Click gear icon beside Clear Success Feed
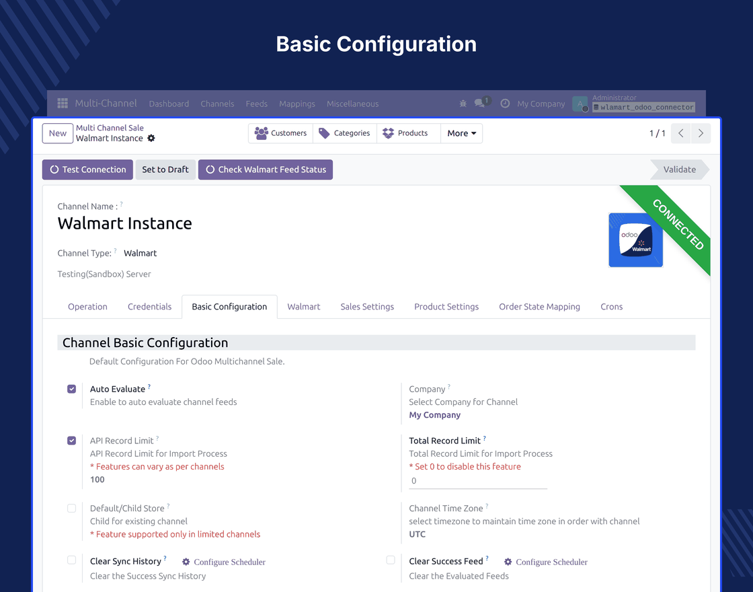The height and width of the screenshot is (592, 753). [508, 562]
